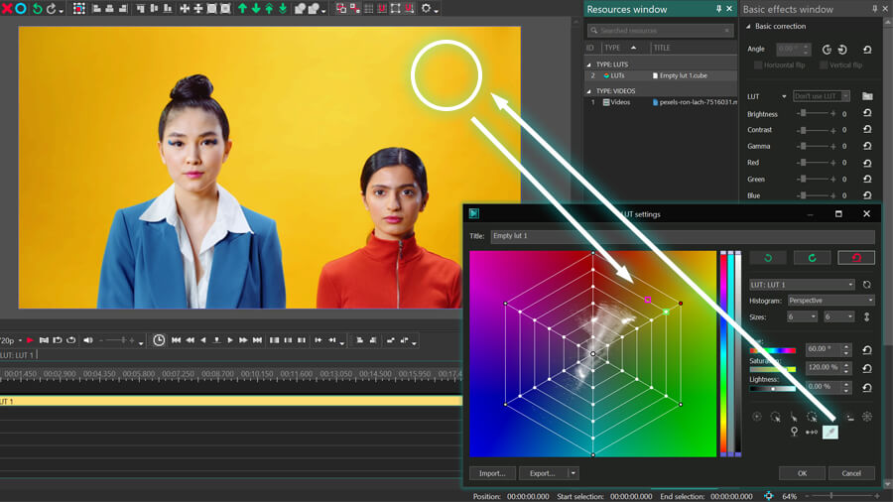Toggle the Vertical flip checkbox
893x502 pixels.
[824, 65]
